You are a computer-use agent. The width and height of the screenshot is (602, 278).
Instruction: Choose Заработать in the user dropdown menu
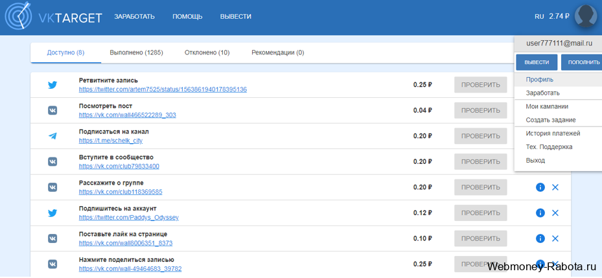[558, 93]
